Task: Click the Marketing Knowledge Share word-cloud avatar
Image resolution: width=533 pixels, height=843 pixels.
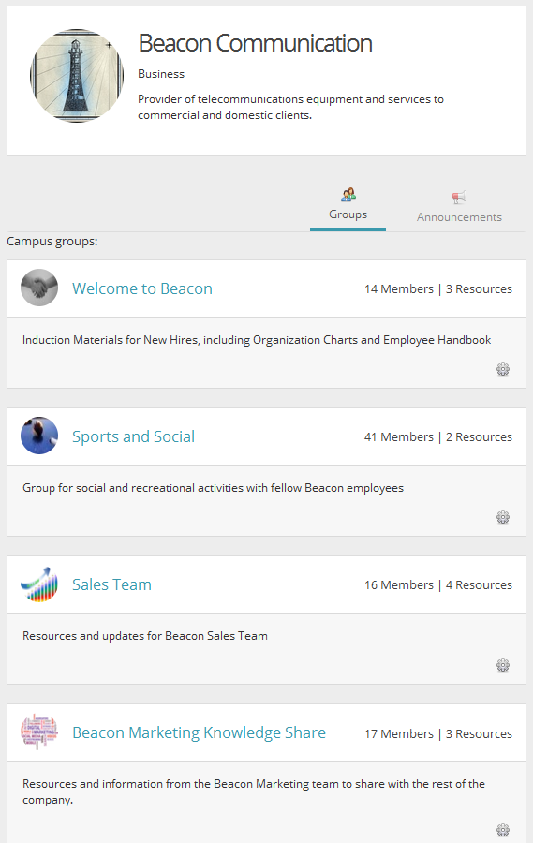Action: tap(39, 732)
